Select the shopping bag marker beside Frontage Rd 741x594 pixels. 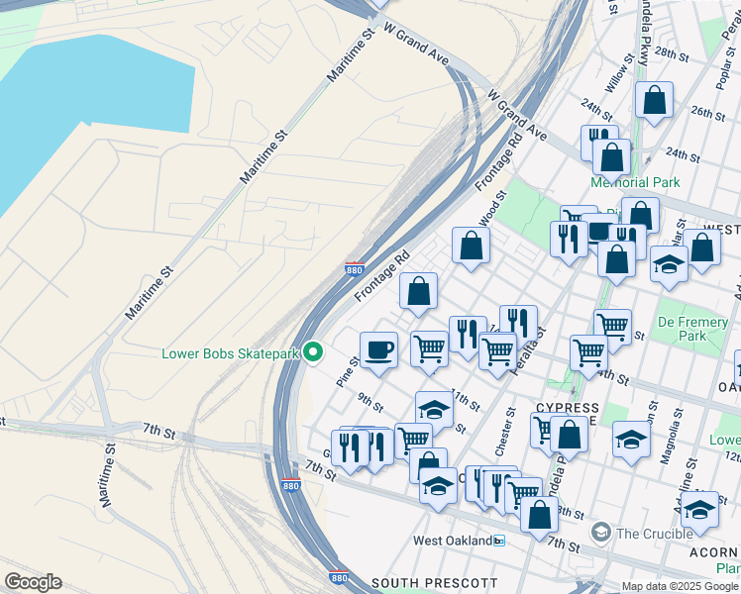pyautogui.click(x=418, y=292)
